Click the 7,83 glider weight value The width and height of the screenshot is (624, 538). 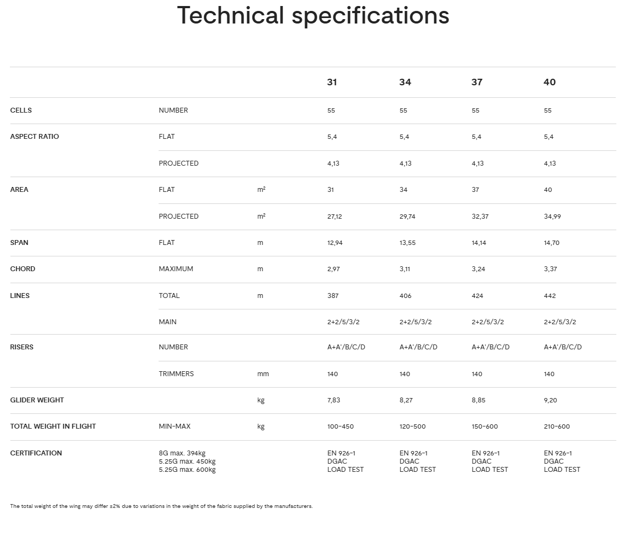[x=334, y=400]
